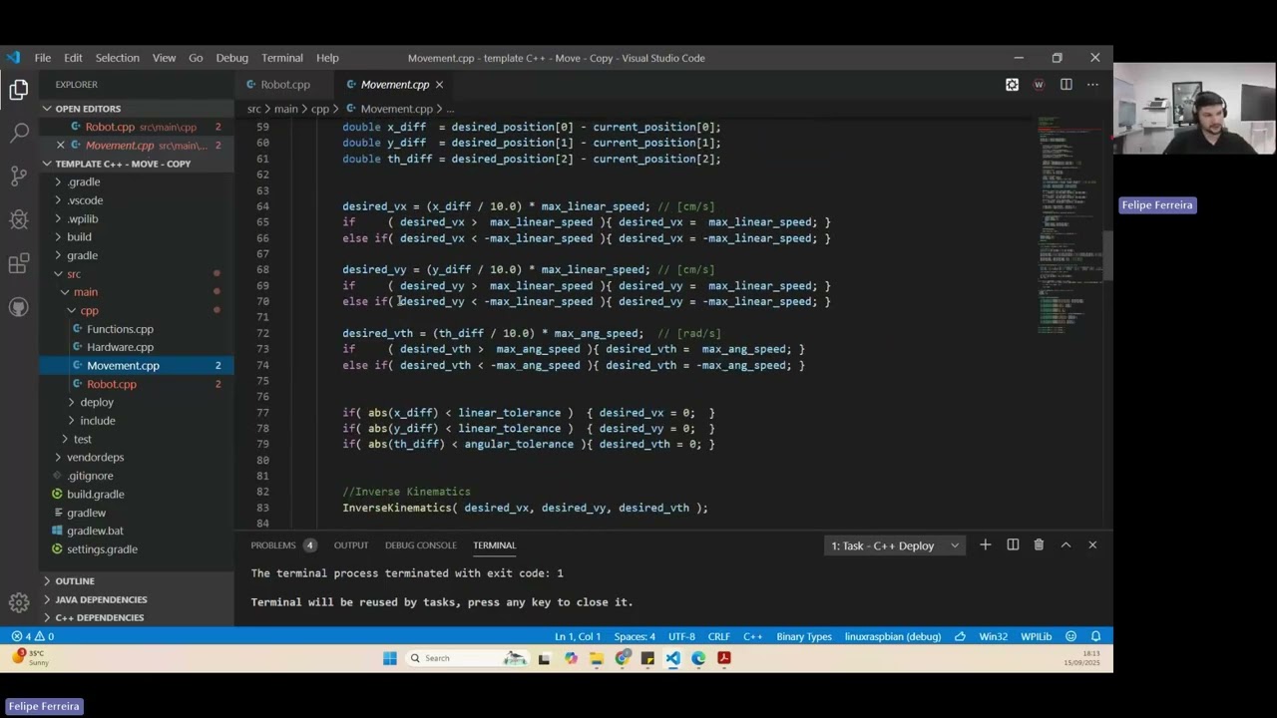Open the Explorer view in activity bar
Screen dimensions: 1277x718
tap(19, 90)
